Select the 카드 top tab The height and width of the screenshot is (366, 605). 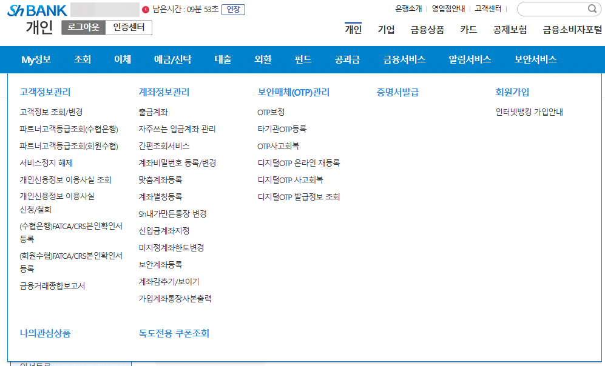468,30
